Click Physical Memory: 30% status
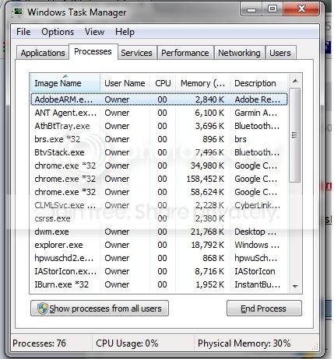Screen dimensions: 334x359 tap(244, 343)
